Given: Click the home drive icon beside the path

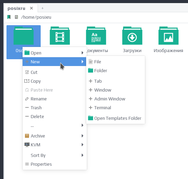Looking at the screenshot, I should [x=16, y=17].
